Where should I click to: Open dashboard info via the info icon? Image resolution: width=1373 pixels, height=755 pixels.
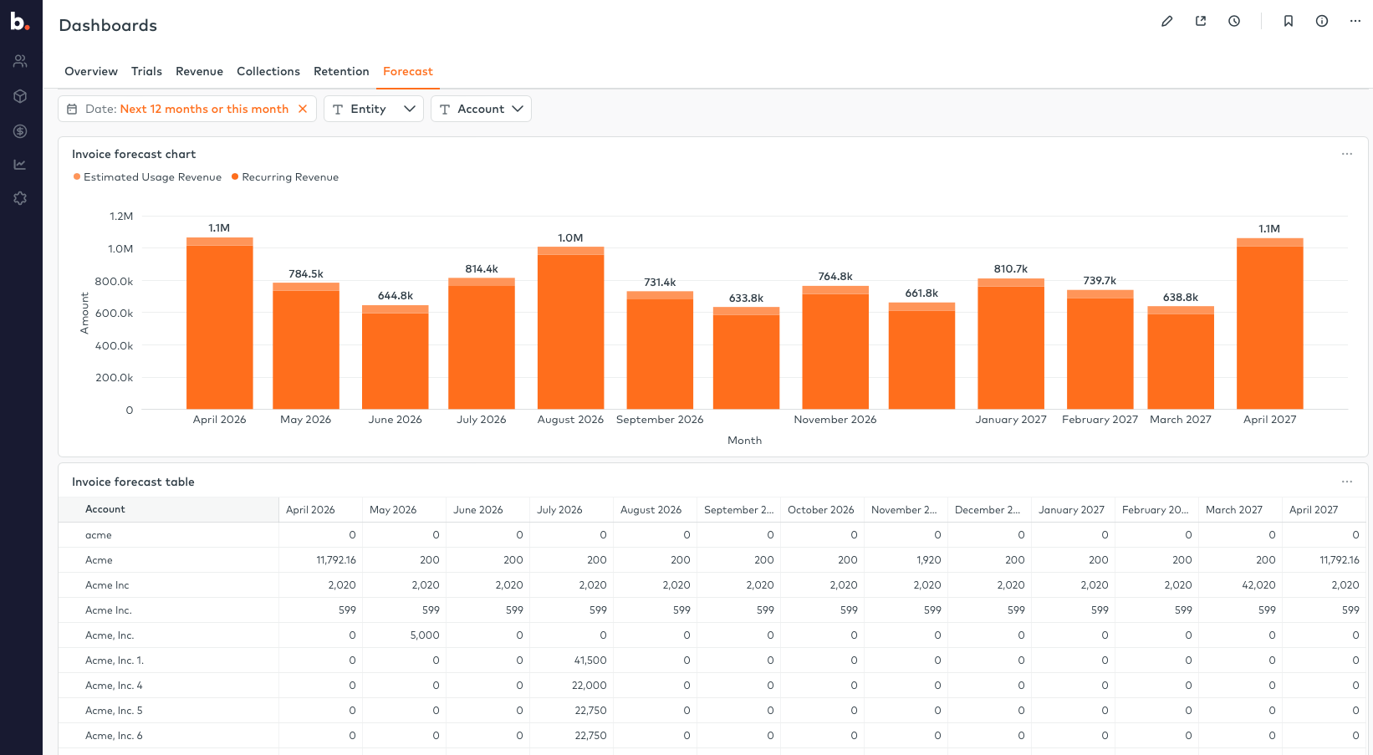(x=1322, y=21)
